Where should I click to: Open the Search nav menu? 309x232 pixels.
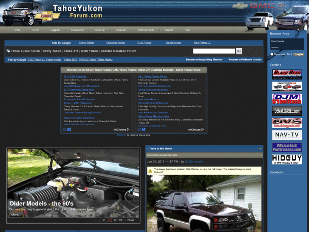169,30
